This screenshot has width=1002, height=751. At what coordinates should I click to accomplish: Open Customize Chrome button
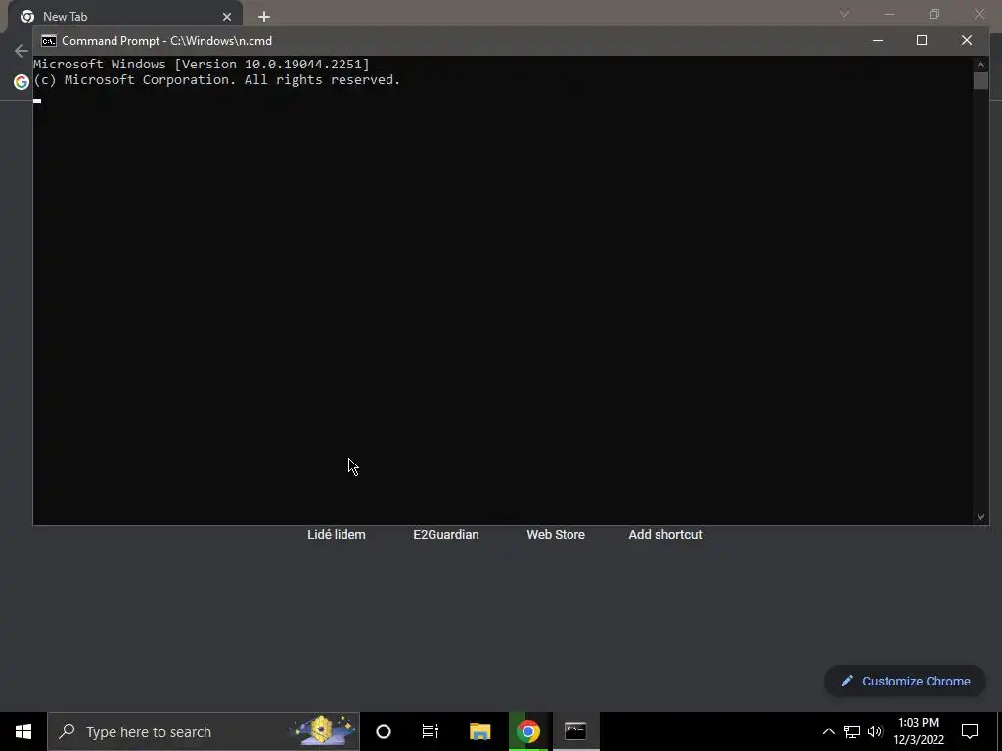(x=905, y=681)
